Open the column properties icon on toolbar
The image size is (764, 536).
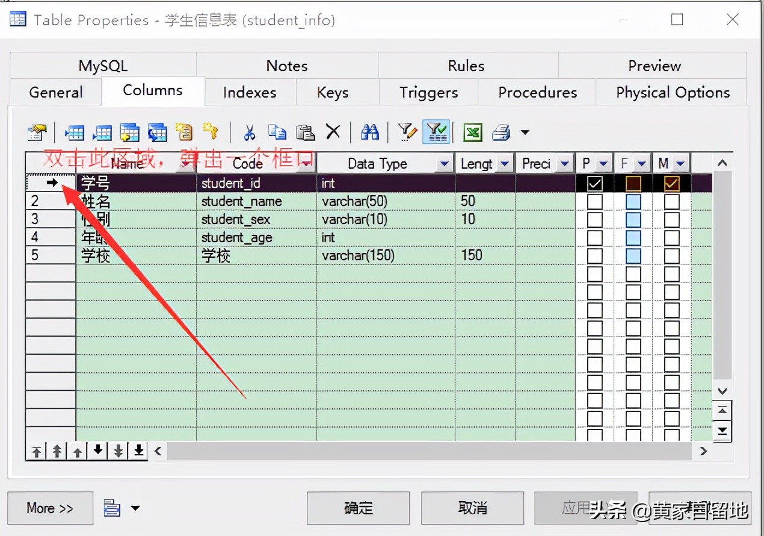tap(36, 132)
